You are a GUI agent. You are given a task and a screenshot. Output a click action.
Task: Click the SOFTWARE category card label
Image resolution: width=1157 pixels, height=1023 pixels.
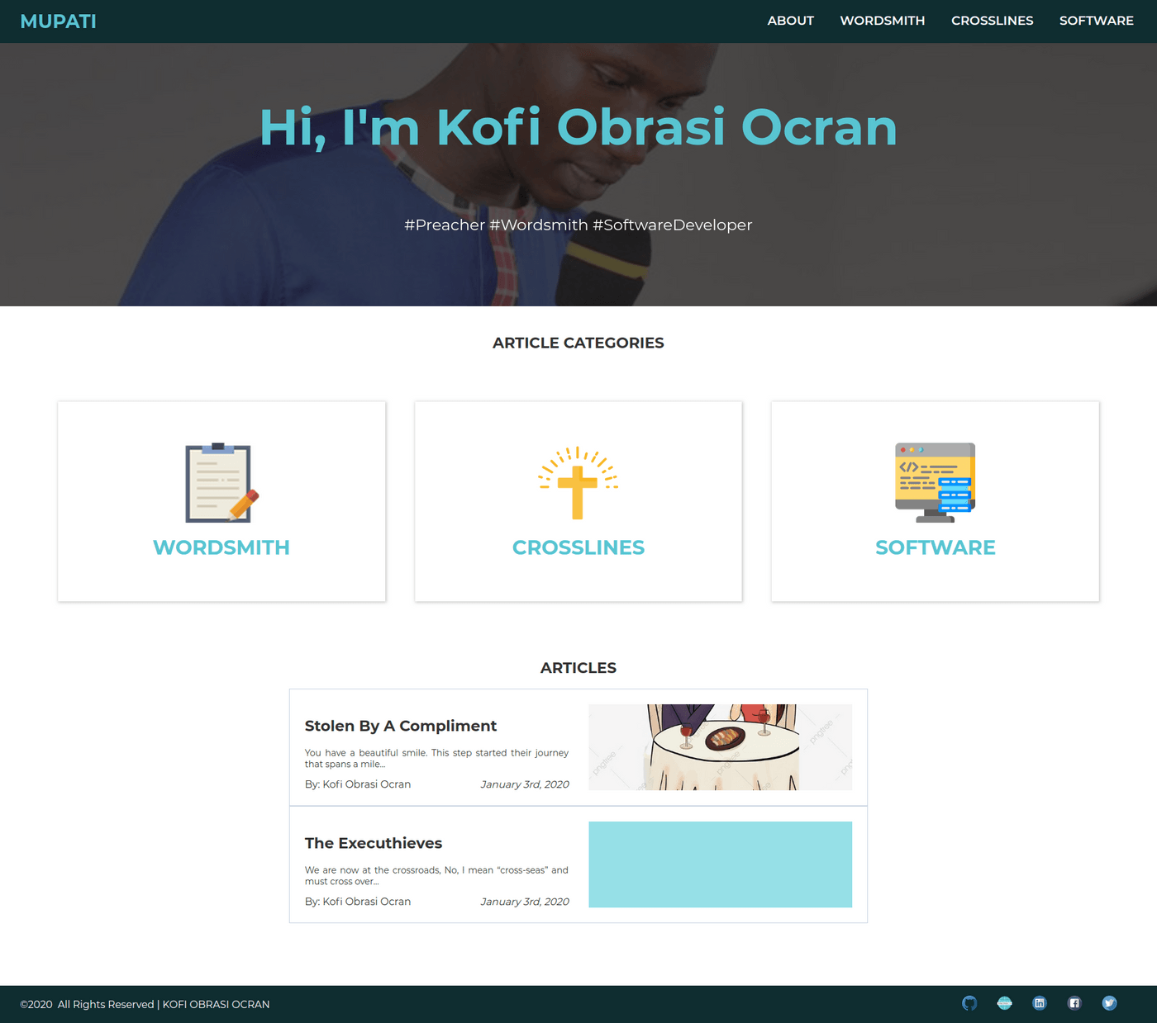click(x=935, y=547)
